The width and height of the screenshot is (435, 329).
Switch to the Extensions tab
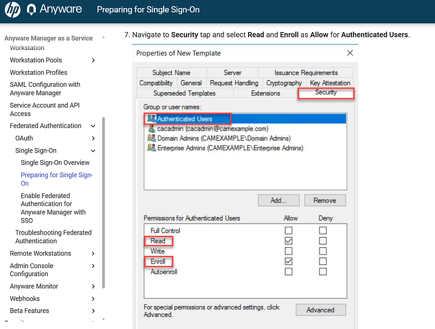[x=265, y=93]
